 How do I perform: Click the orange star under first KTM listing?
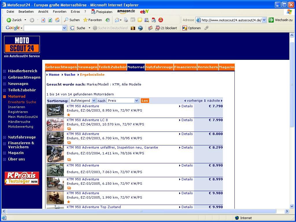coord(69,115)
